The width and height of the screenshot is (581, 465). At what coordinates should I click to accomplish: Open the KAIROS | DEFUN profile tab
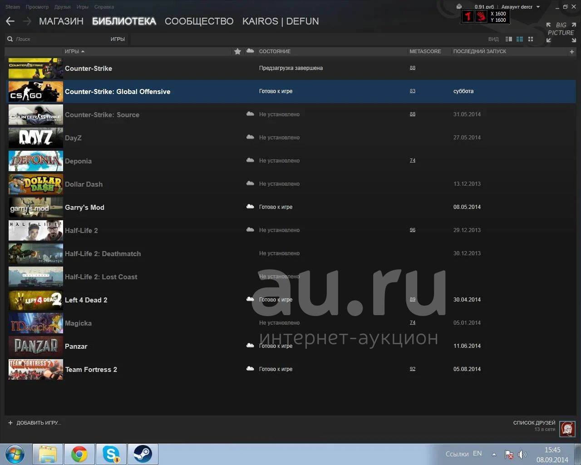tap(281, 21)
